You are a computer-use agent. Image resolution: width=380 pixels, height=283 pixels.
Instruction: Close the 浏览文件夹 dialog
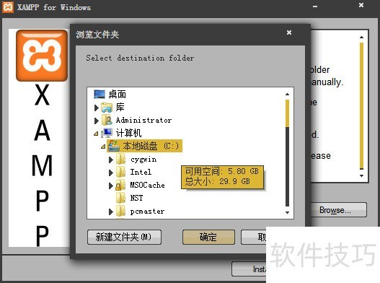point(289,32)
